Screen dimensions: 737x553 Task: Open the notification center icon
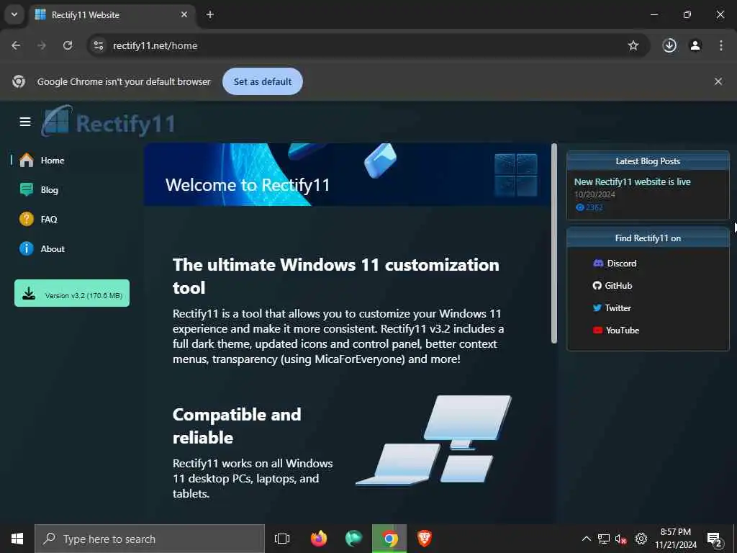coord(715,539)
